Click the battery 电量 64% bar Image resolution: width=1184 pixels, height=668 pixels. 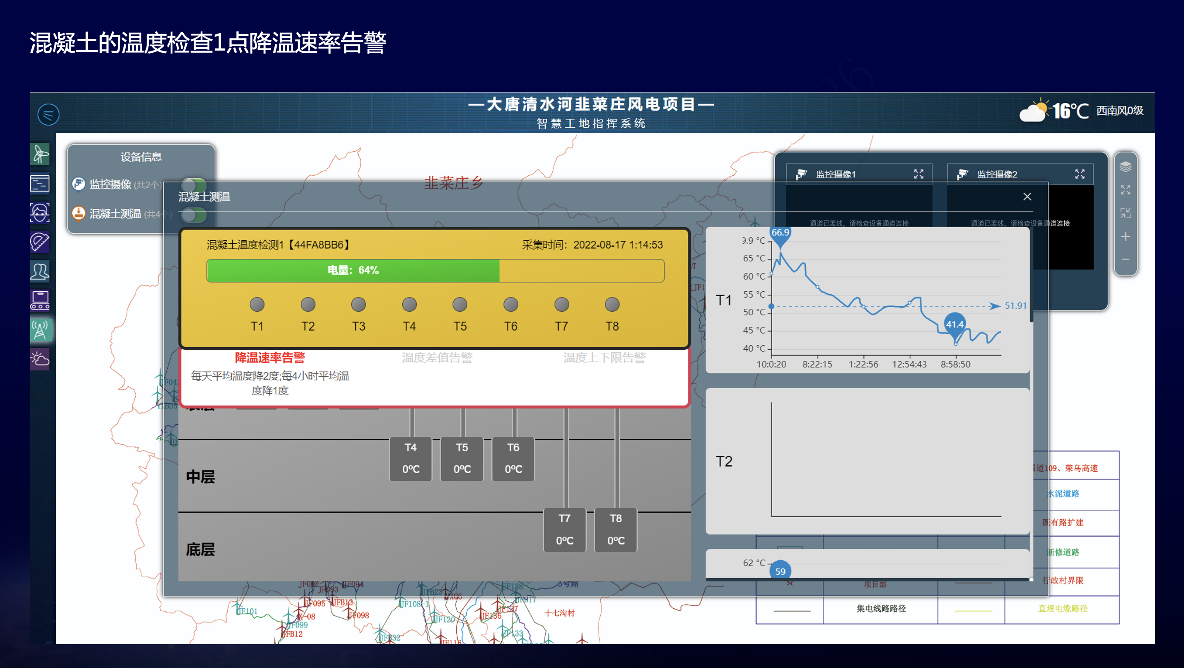[435, 271]
